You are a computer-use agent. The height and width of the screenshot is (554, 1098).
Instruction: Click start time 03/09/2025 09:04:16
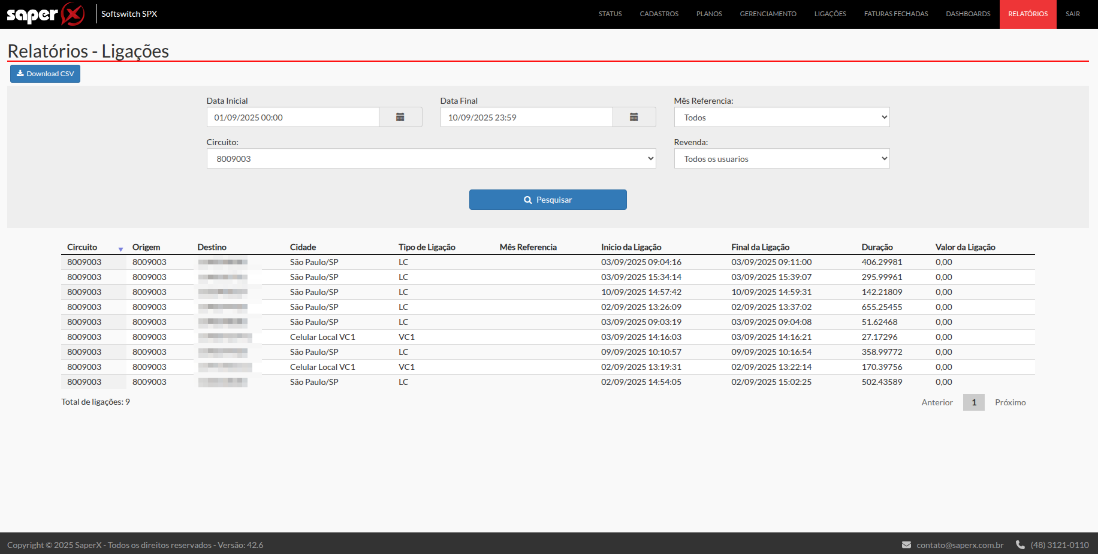(641, 262)
